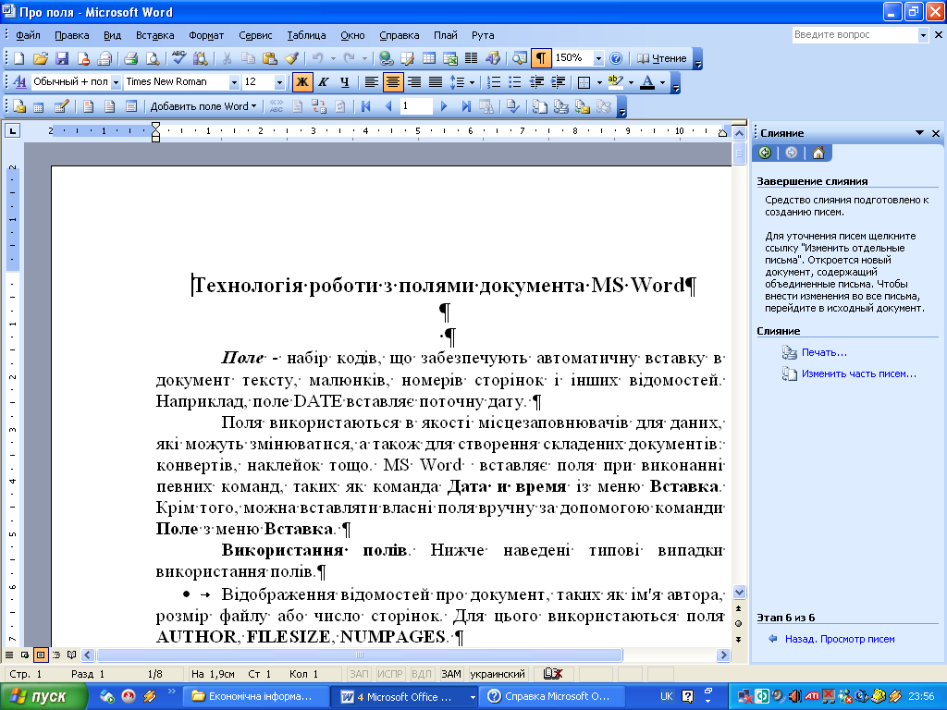Open the main document setup merge icon
Image resolution: width=947 pixels, height=710 pixels.
(x=19, y=107)
